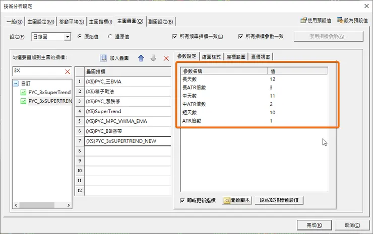Viewport: 373px width, 234px height.
Task: Toggle 即時更新指標 checkbox
Action: pyautogui.click(x=182, y=201)
